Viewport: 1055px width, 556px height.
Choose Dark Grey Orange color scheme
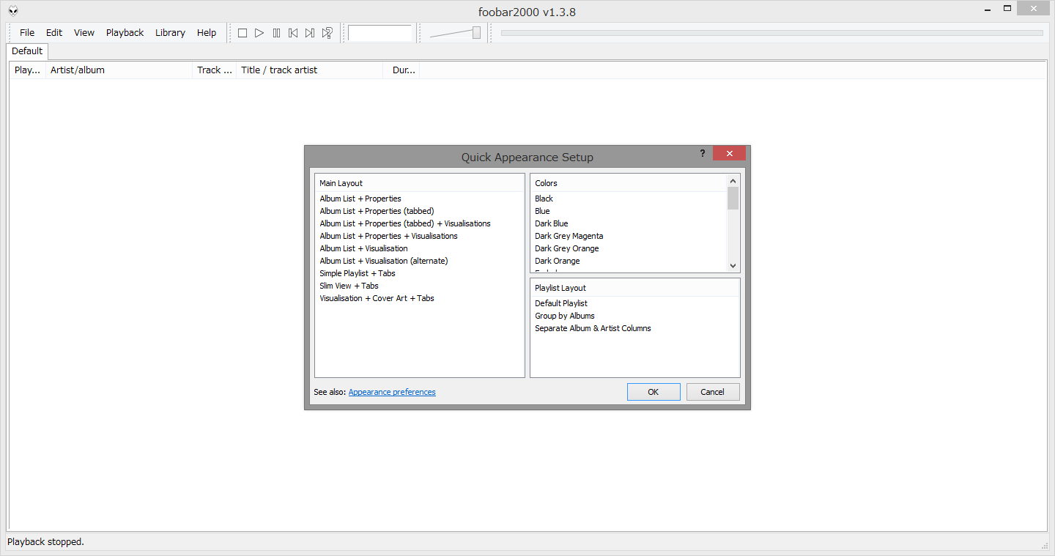(566, 248)
